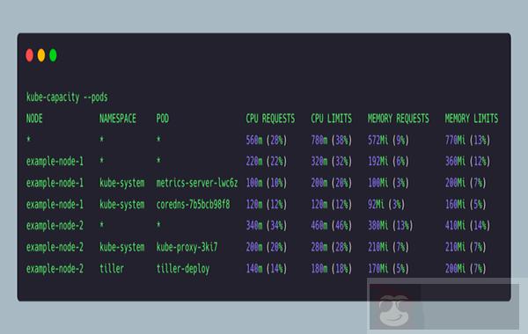Click the value 100Mi (3%)
The height and width of the screenshot is (334, 528).
tap(388, 183)
